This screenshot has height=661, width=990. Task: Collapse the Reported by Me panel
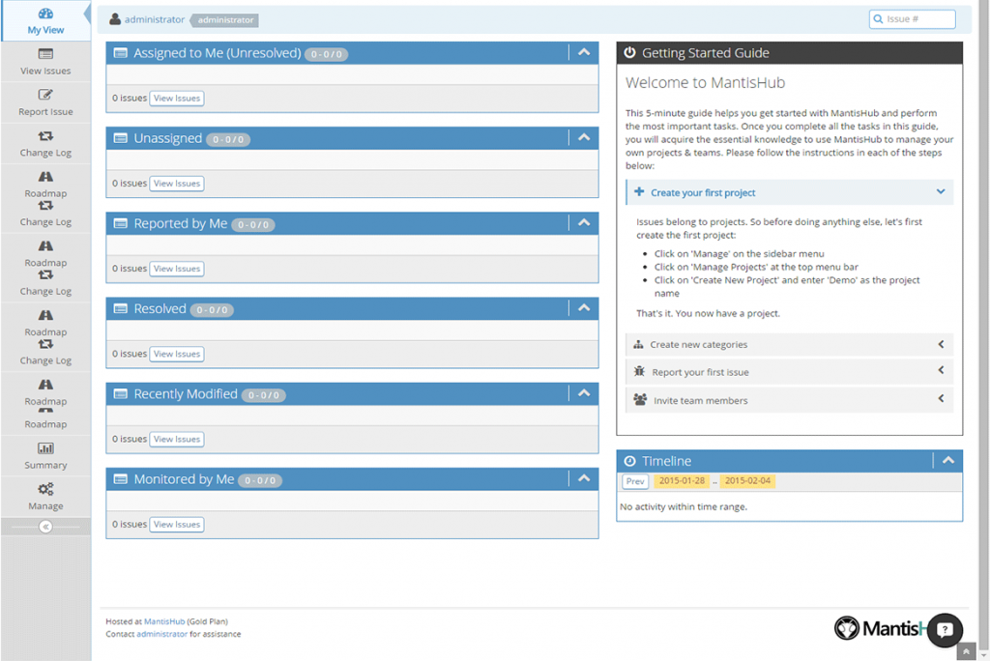tap(584, 223)
